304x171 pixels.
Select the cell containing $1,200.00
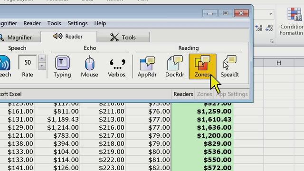pos(202,135)
